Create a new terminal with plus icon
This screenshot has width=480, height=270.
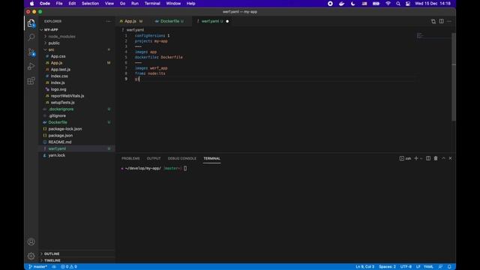pyautogui.click(x=416, y=158)
